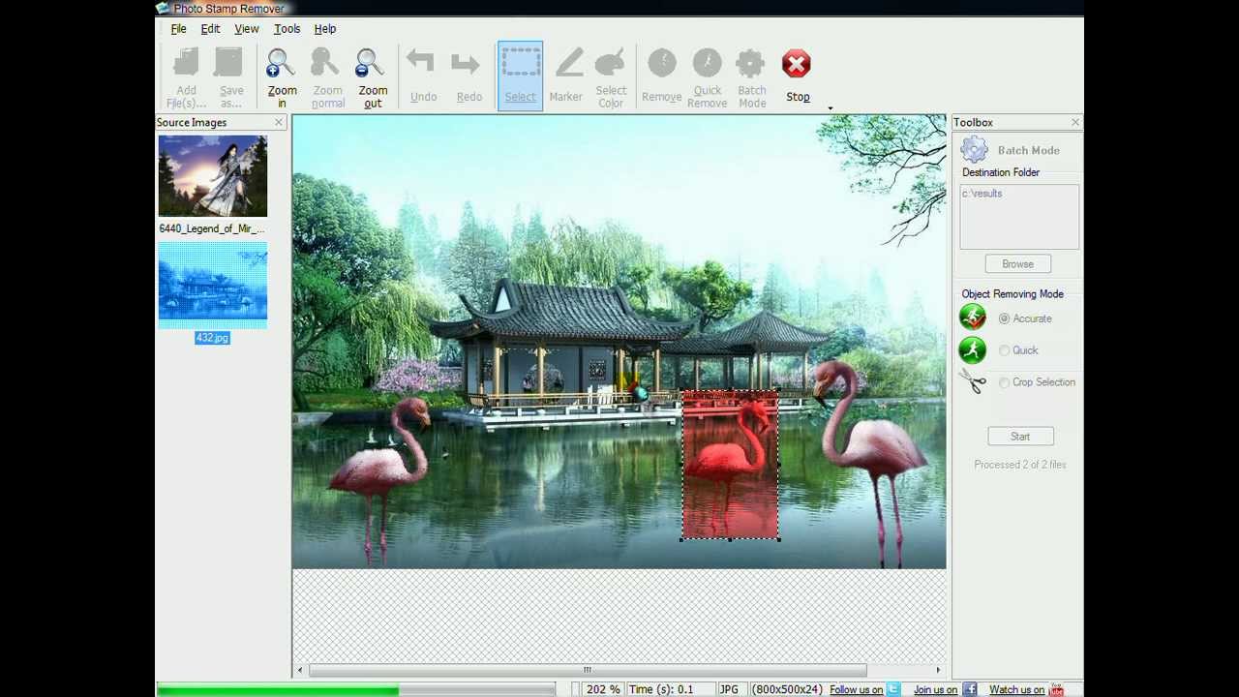The image size is (1239, 697).
Task: Click the Watch us on link
Action: click(1016, 689)
